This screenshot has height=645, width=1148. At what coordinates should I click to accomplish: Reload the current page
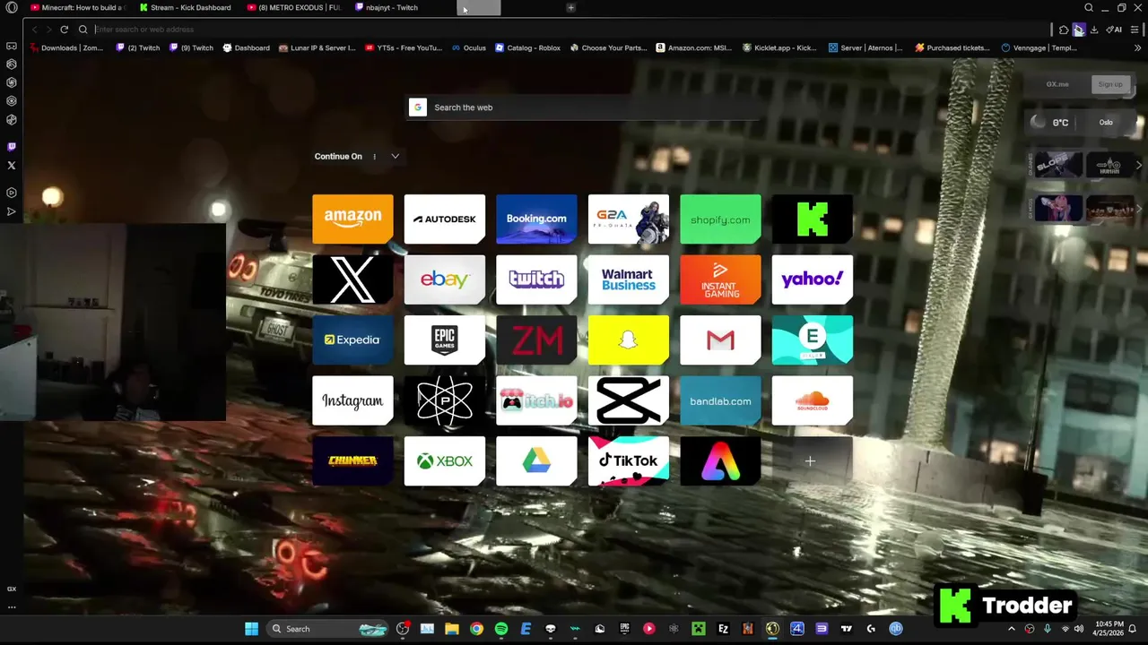click(x=64, y=30)
